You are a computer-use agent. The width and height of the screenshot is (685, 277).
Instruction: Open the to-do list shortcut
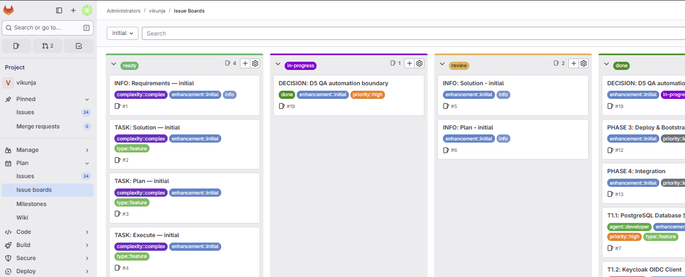click(x=79, y=46)
